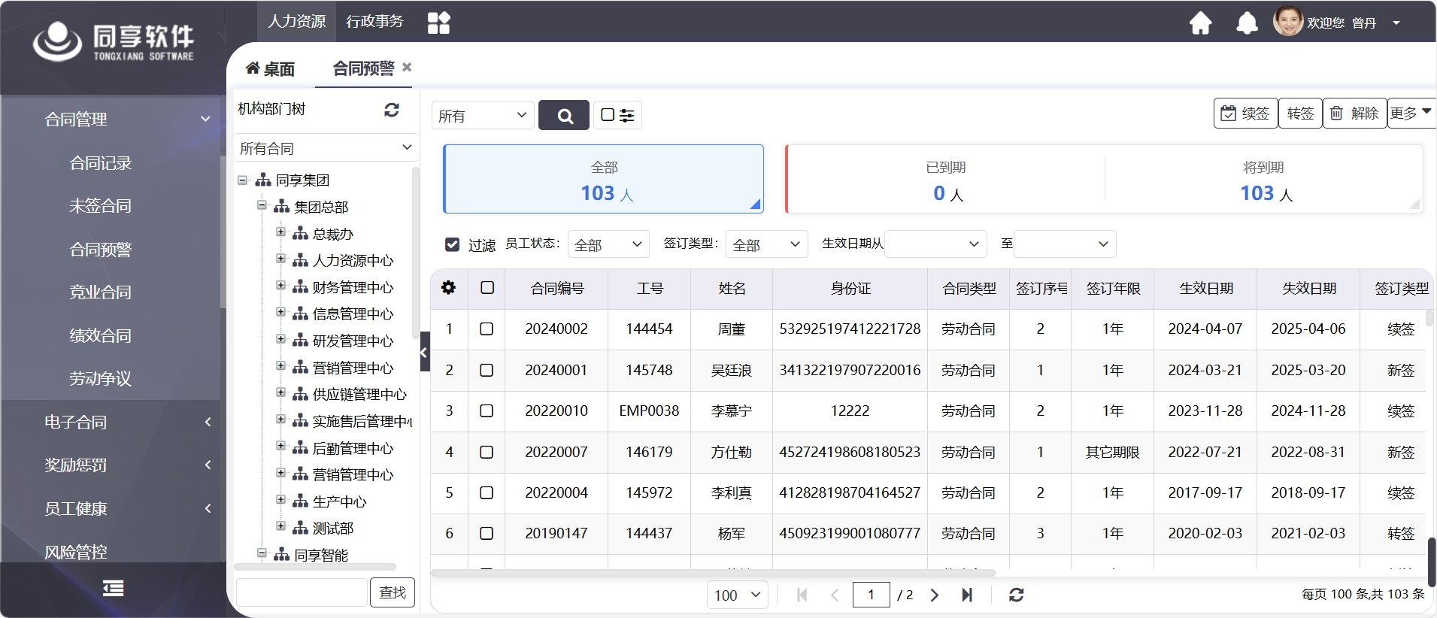Open table column settings gear
Screen dimensions: 1437x618
pyautogui.click(x=448, y=287)
